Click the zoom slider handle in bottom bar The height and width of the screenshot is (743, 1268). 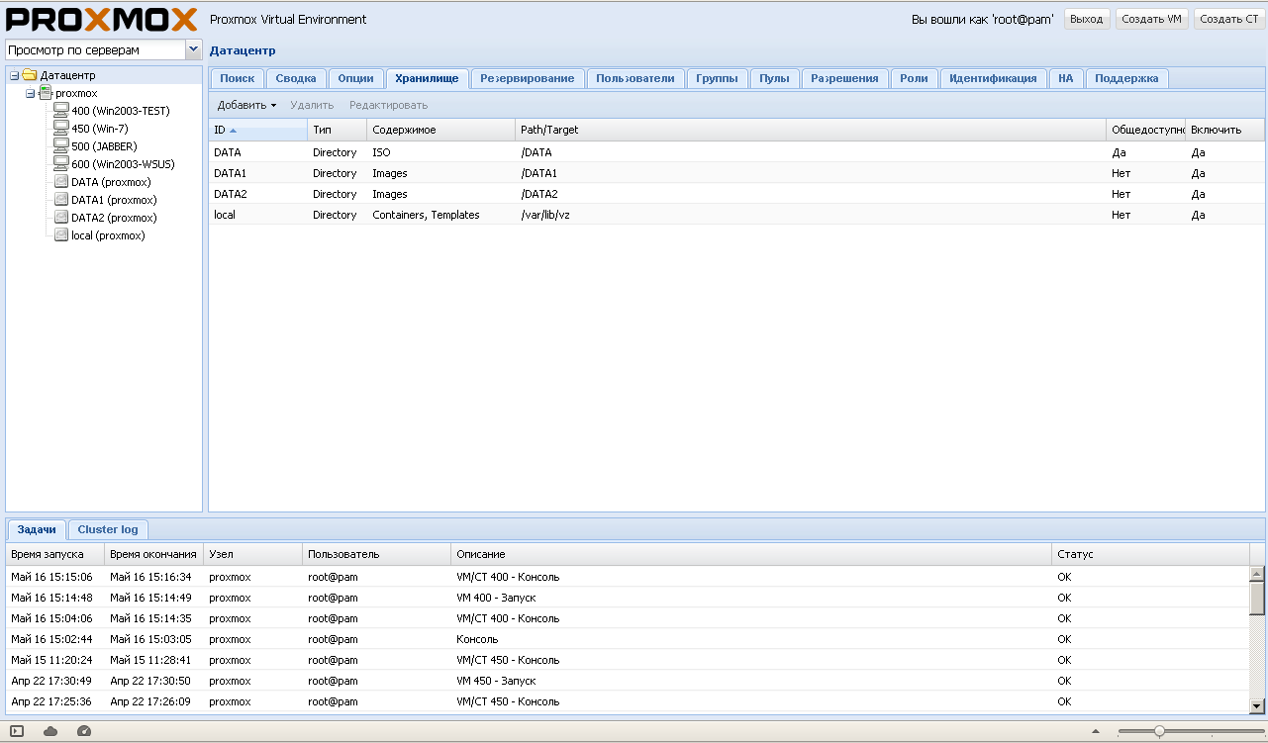tap(1159, 731)
